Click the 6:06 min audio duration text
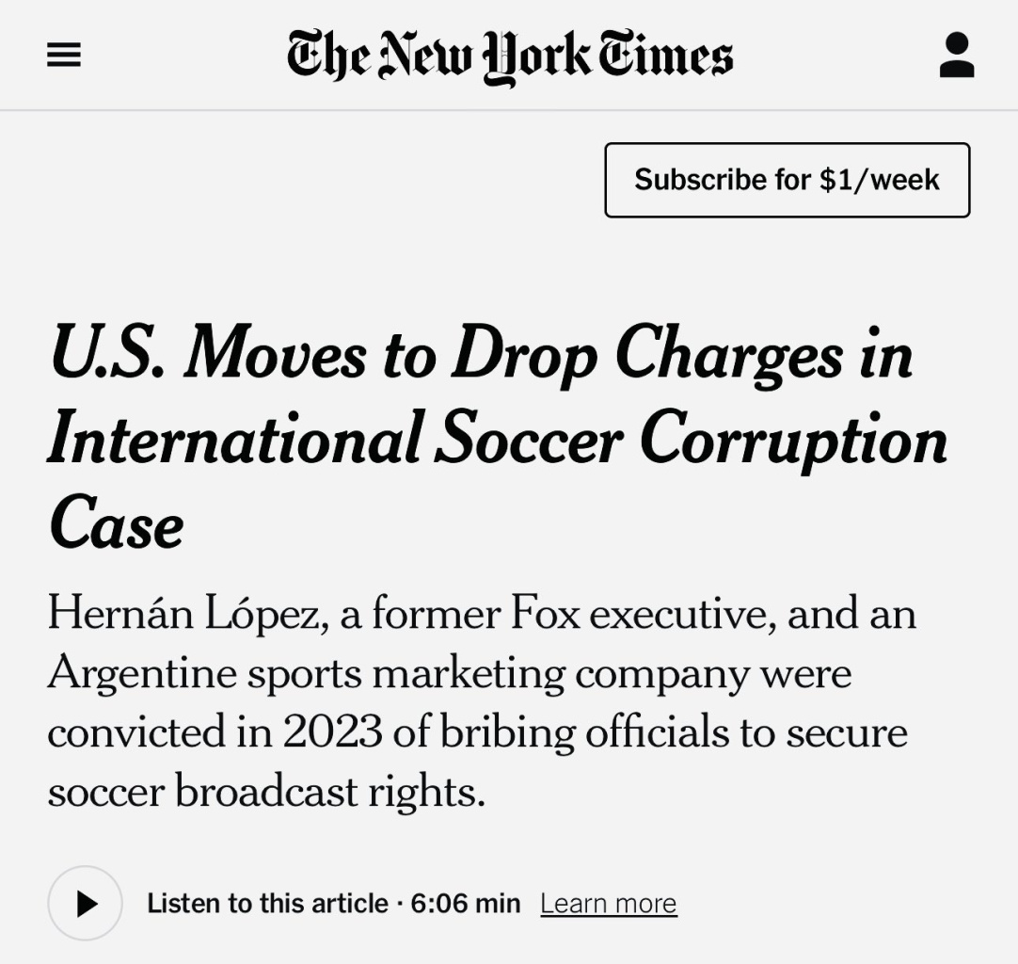 point(466,904)
